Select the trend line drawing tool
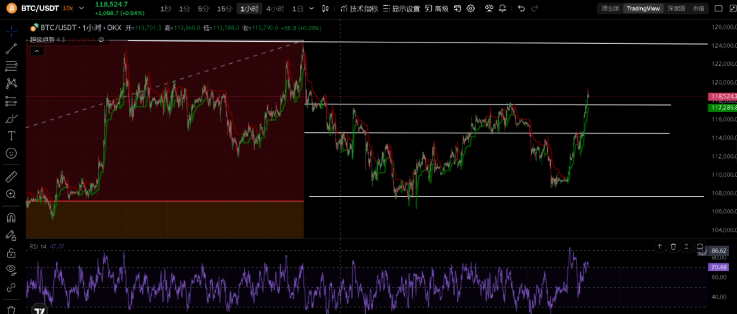Viewport: 737px width, 314px height. 11,49
